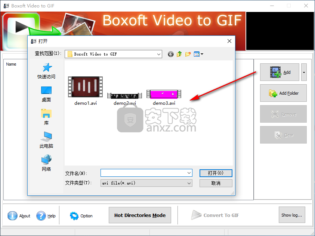Open the Add button's dropdown arrow
315x236 pixels.
[x=304, y=72]
